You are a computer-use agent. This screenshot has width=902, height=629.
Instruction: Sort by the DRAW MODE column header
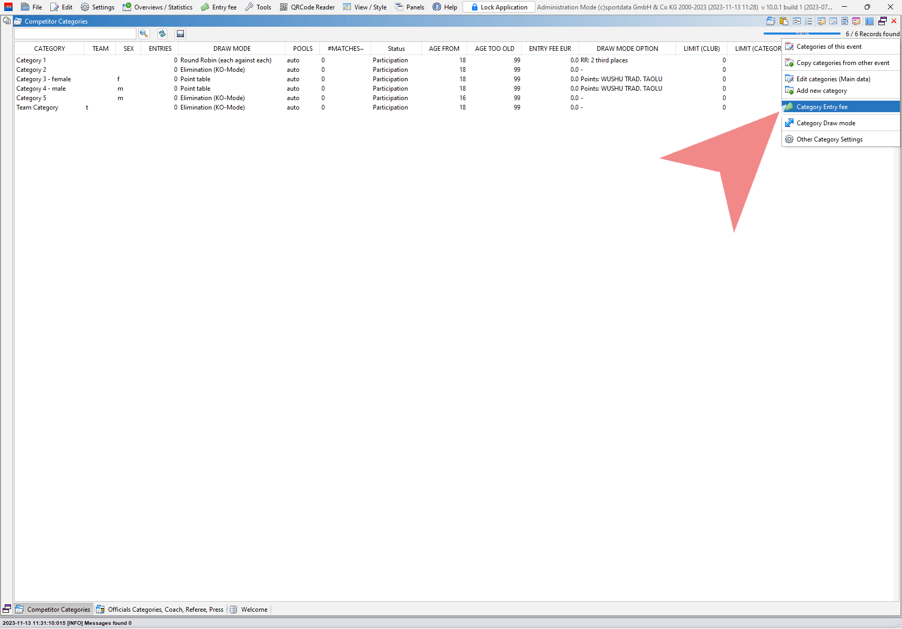click(232, 49)
